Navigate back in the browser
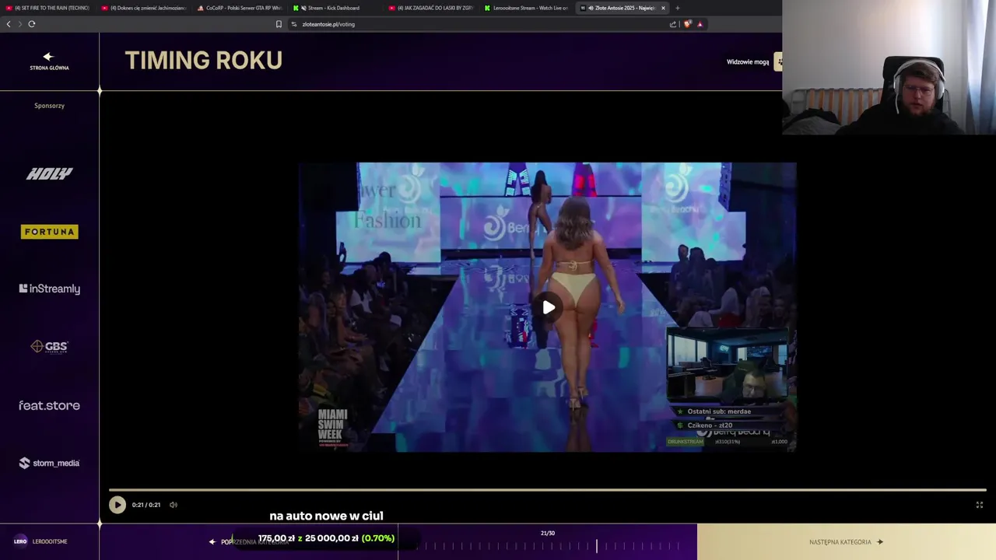 click(9, 24)
